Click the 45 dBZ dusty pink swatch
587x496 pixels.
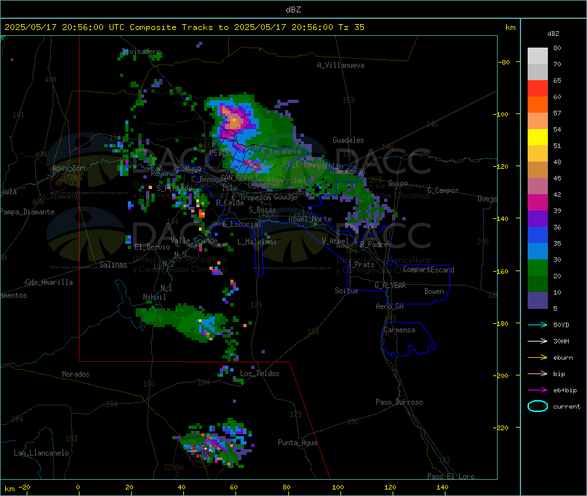(537, 186)
